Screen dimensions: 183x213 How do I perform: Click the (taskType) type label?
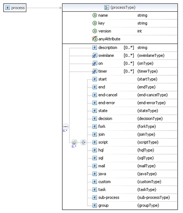147,190
